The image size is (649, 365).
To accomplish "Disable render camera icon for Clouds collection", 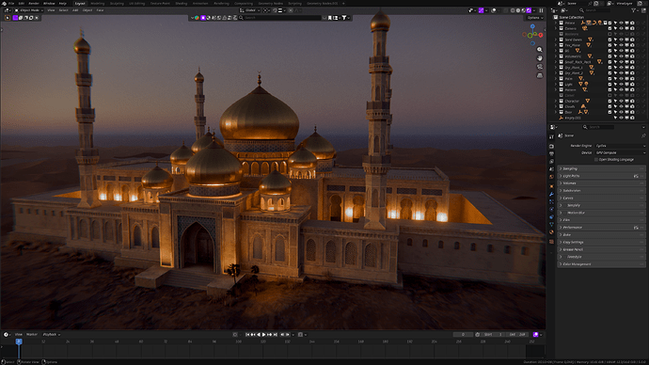I will (x=632, y=106).
